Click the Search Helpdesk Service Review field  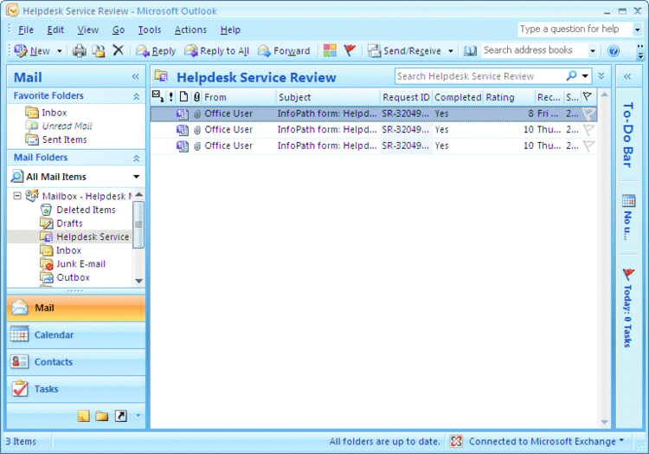[480, 76]
